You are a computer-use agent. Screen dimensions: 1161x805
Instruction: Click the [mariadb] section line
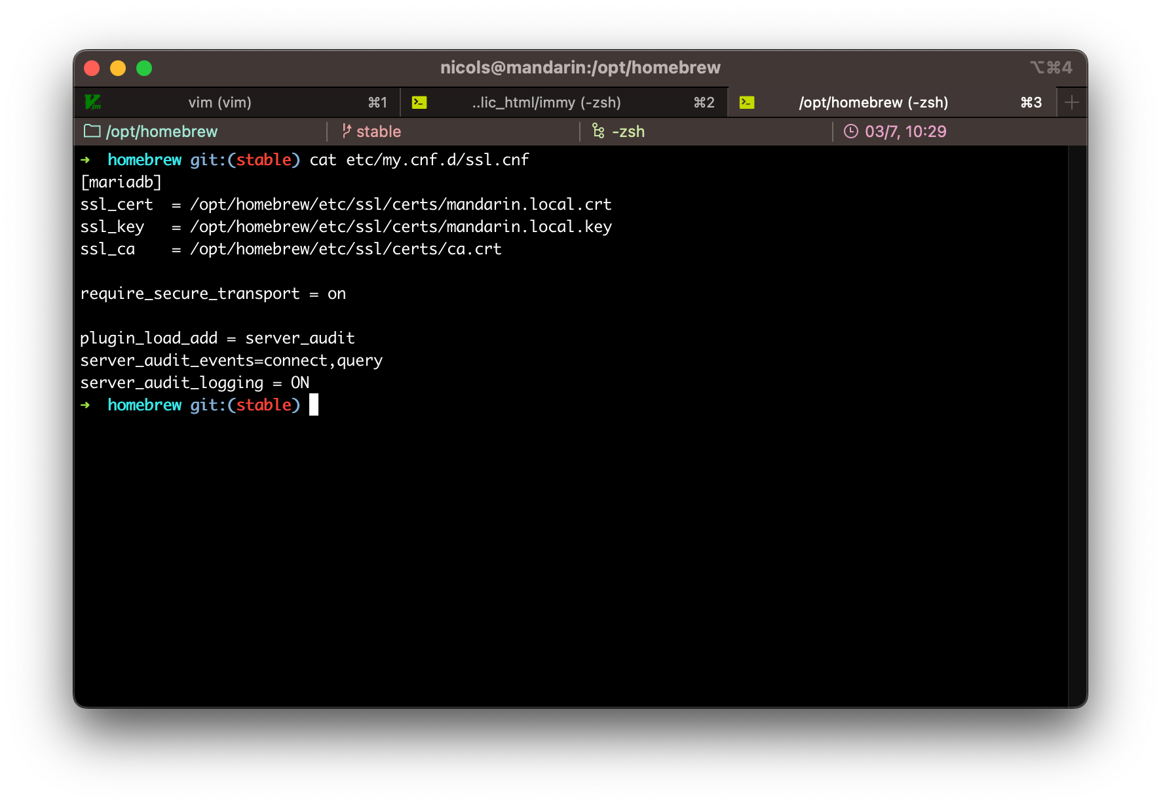pyautogui.click(x=121, y=182)
